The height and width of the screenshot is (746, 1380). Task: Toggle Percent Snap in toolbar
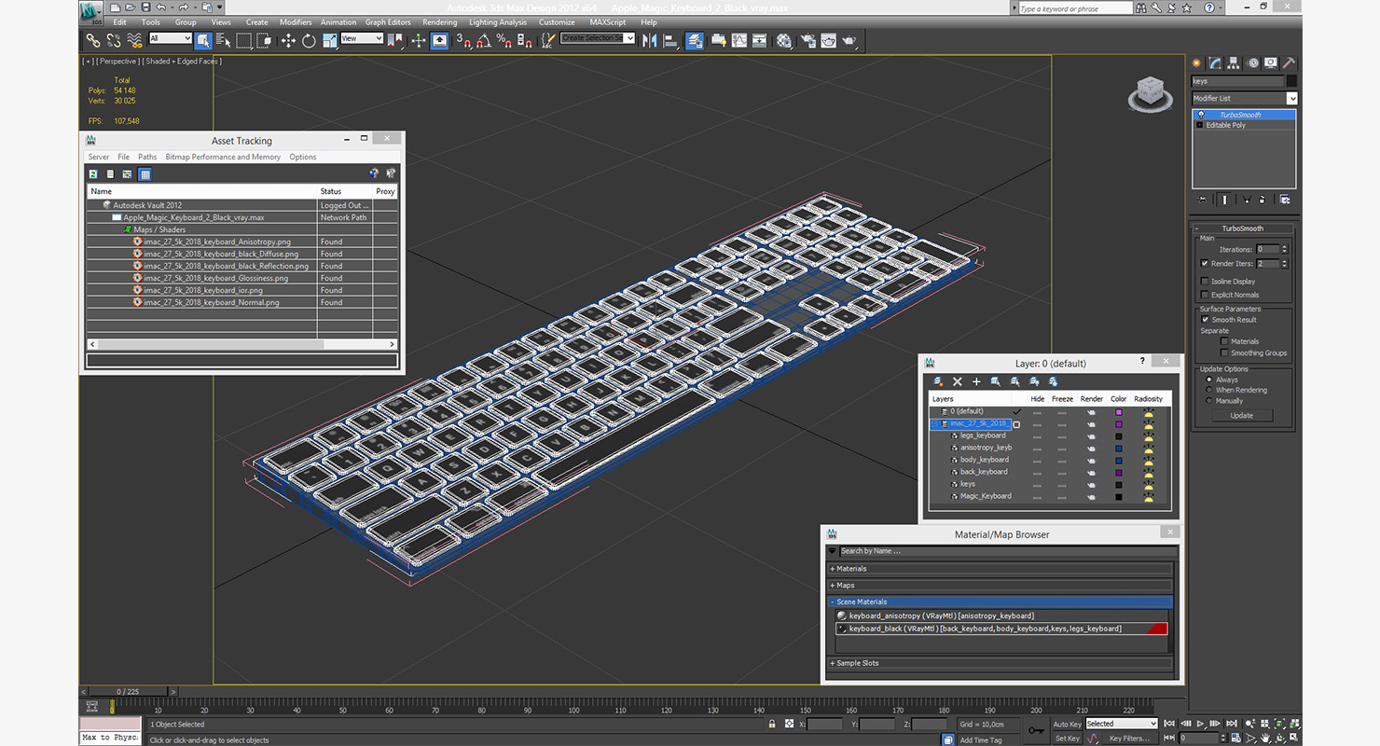[x=504, y=41]
